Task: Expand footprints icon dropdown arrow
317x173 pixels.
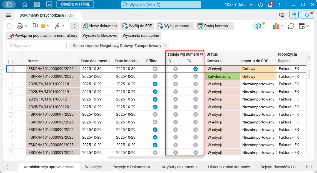Action: tap(63, 26)
